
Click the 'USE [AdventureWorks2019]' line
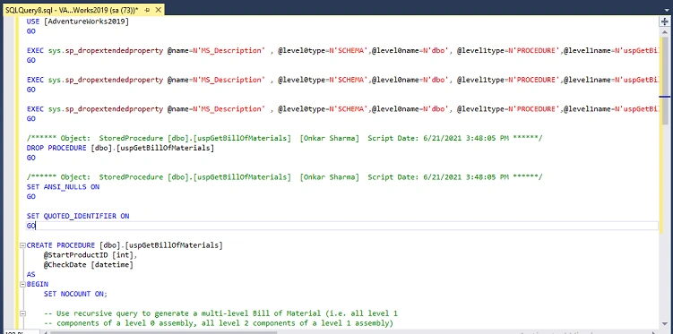tap(77, 21)
